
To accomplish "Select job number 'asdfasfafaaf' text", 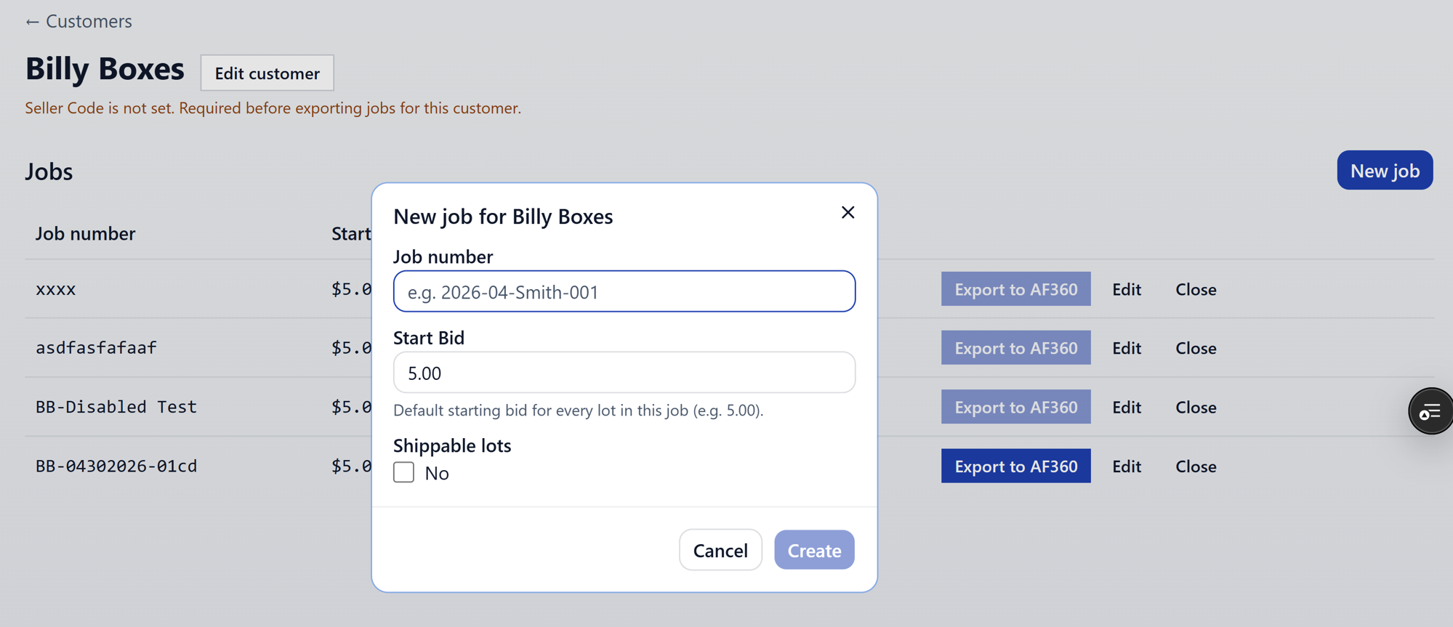I will [96, 347].
